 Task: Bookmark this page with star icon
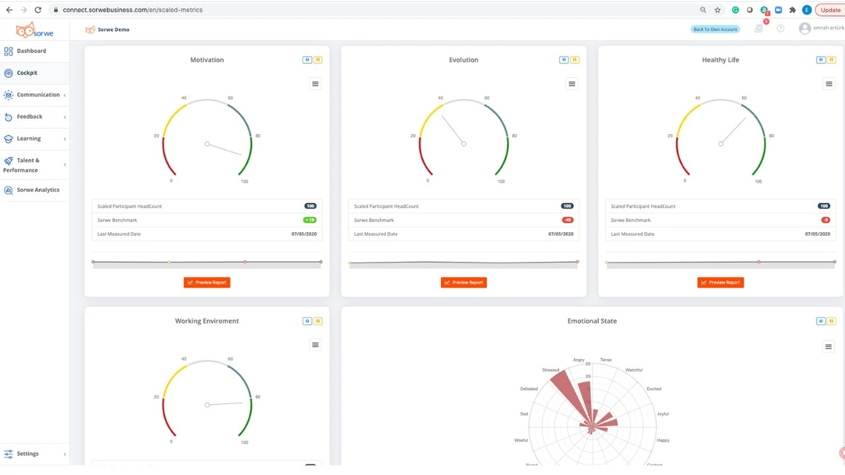tap(718, 10)
